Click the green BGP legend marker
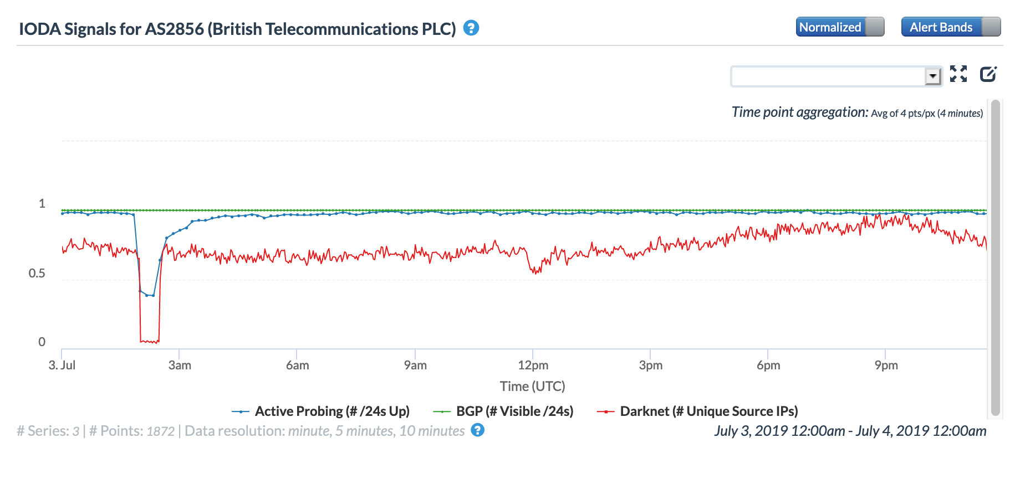1020x484 pixels. tap(442, 411)
